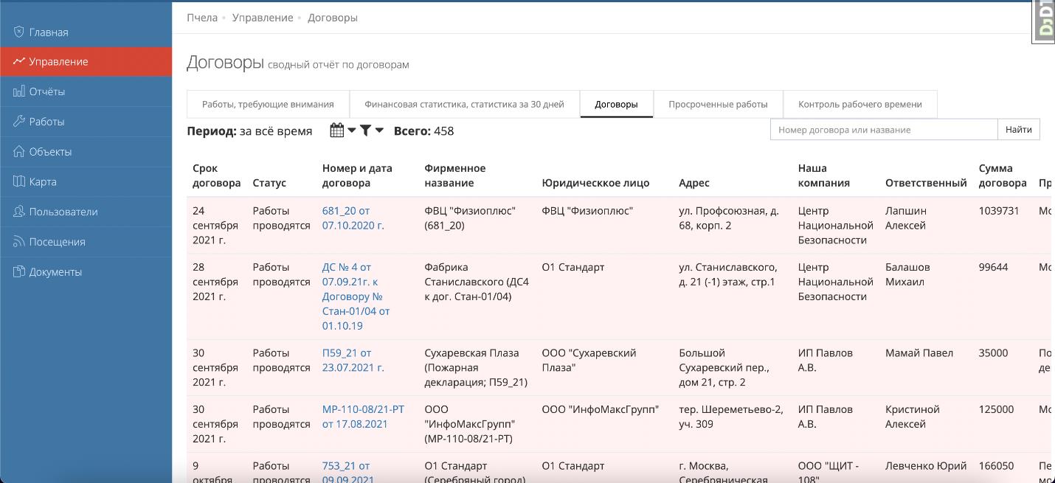
Task: Click the wrench icon beside Работы
Action: (19, 121)
